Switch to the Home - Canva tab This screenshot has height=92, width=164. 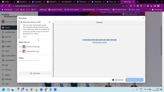(x=113, y=2)
